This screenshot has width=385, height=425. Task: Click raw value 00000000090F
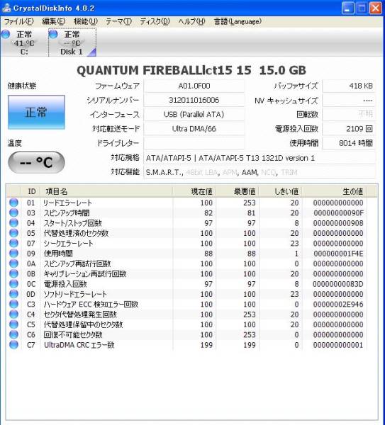click(338, 213)
